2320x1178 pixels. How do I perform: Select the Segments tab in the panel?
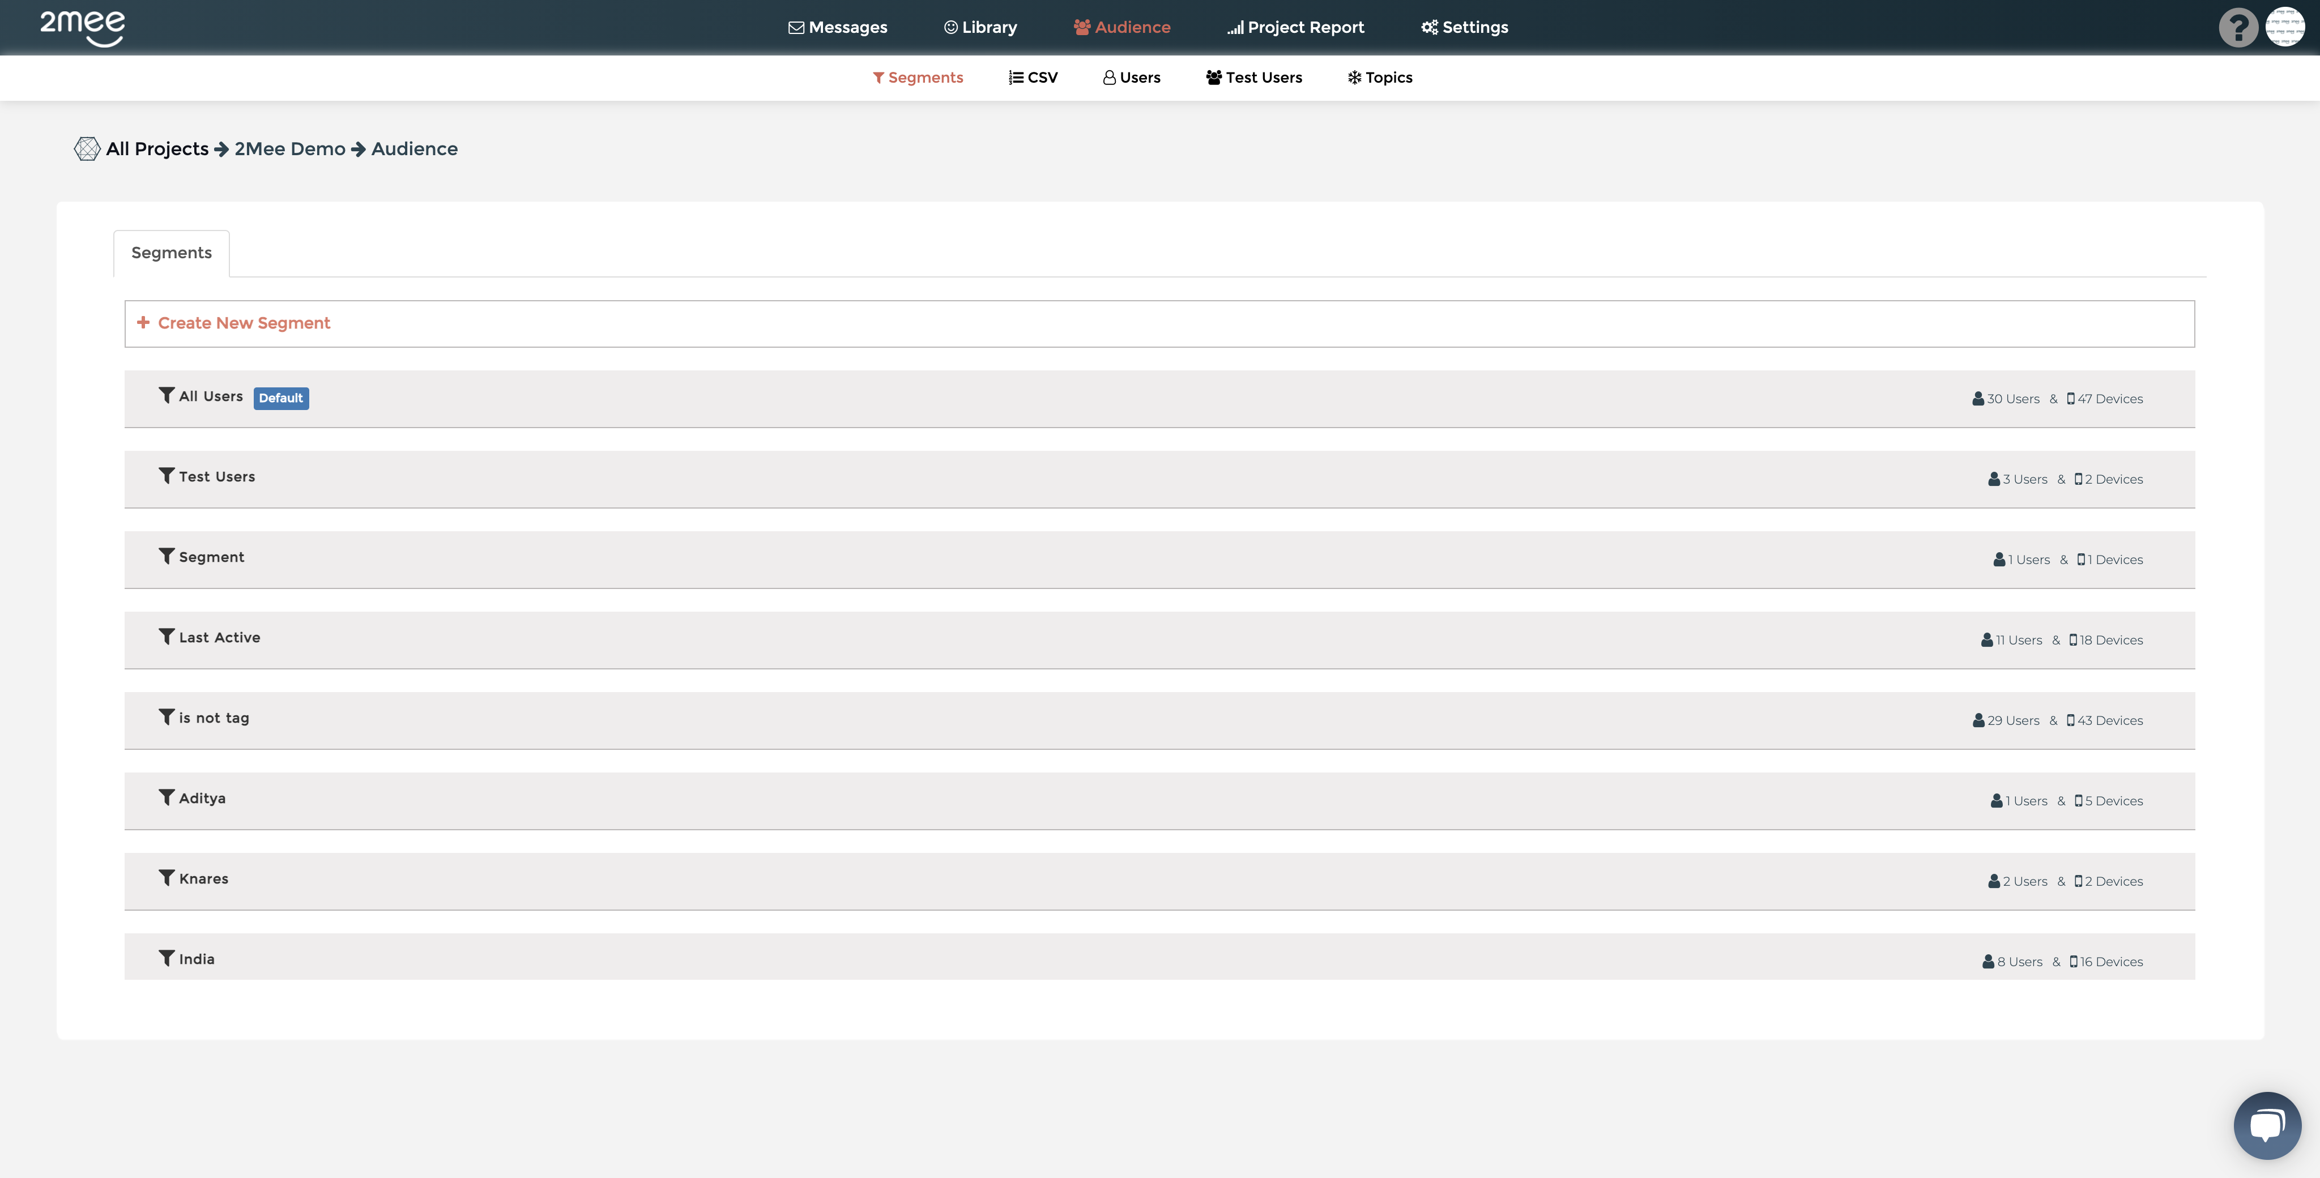[171, 253]
